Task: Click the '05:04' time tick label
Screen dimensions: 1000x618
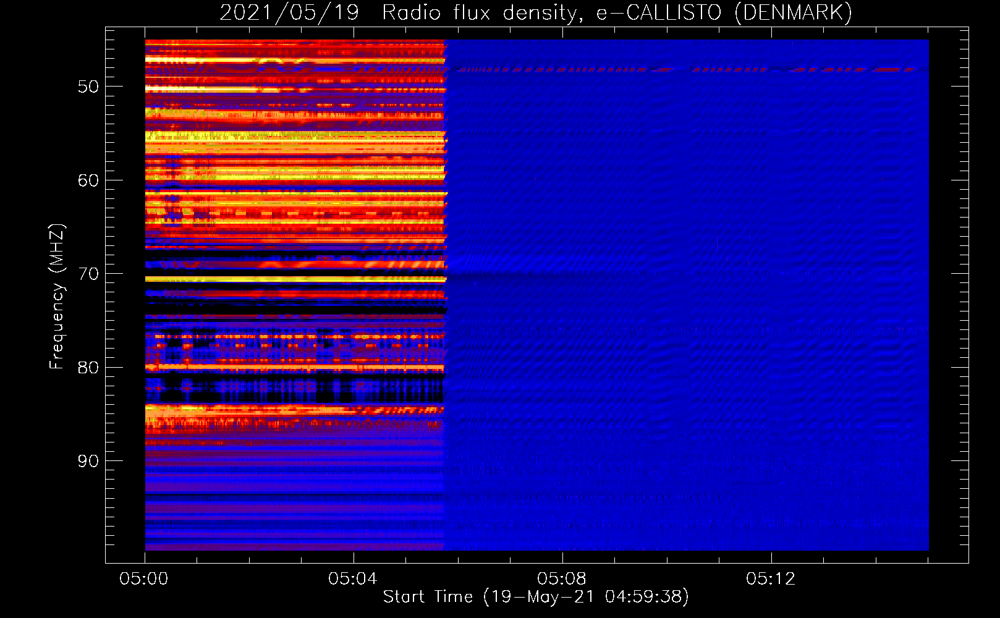Action: click(x=353, y=579)
